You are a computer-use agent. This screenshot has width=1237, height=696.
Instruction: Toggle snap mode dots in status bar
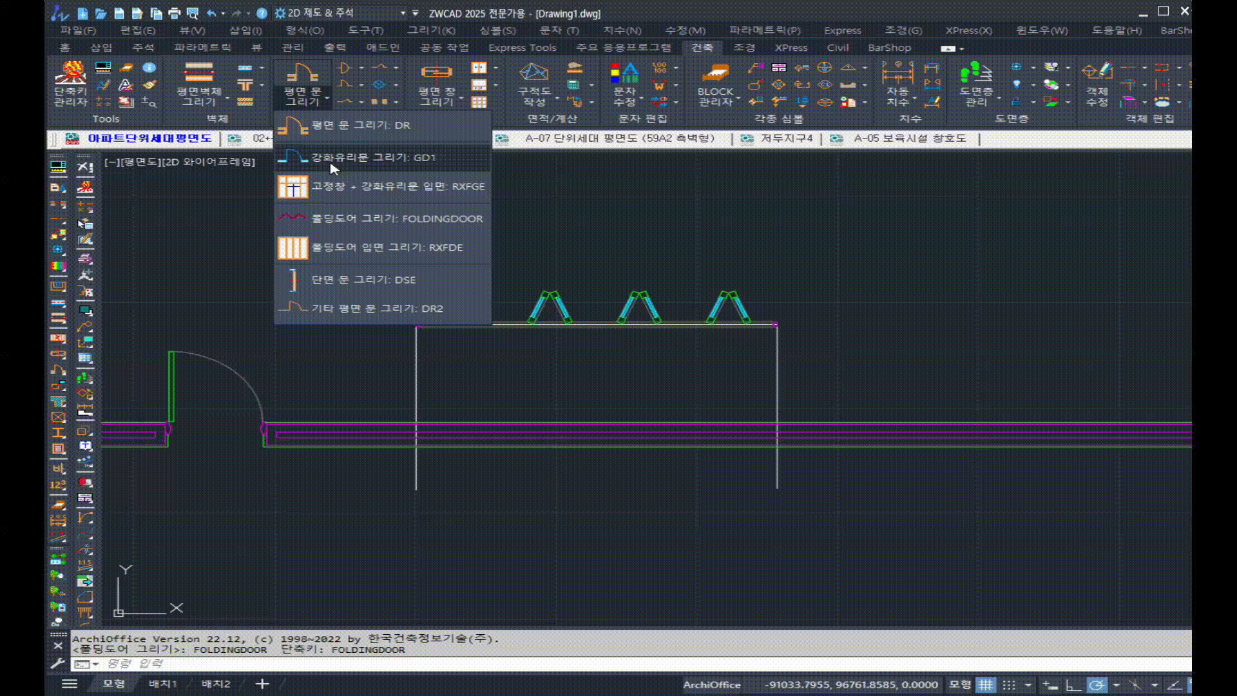[1009, 685]
